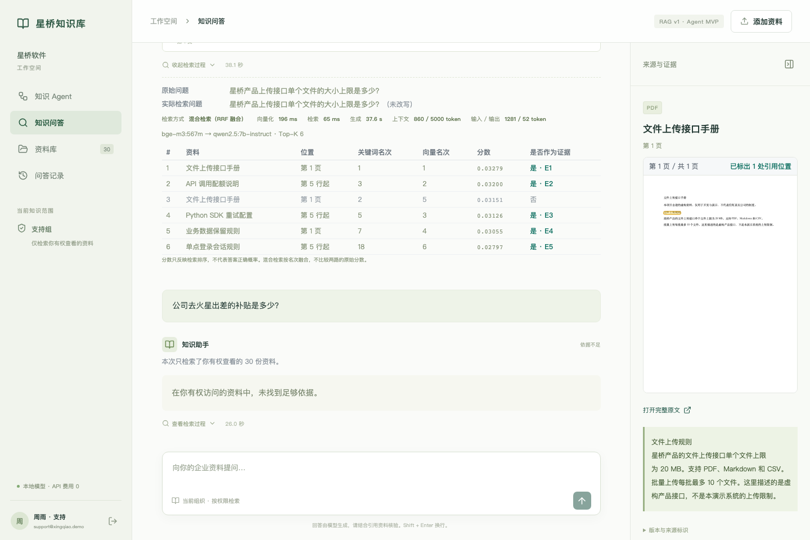Click 已标出 1 处引用位置 label
The image size is (810, 540).
(760, 166)
